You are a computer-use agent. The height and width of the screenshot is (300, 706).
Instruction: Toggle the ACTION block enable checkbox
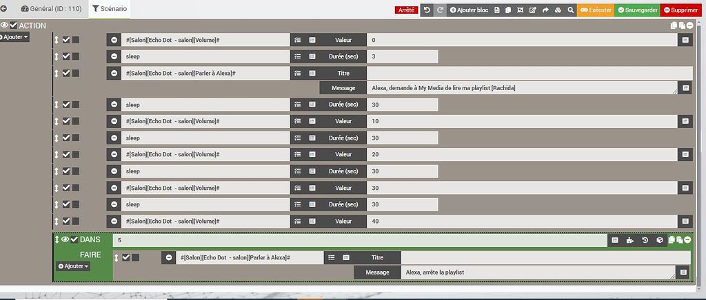13,25
